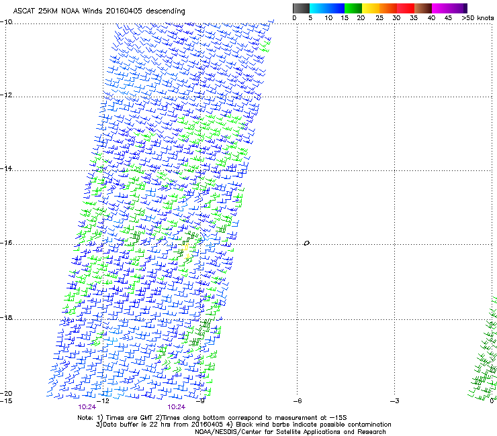
Task: Click the green wind barb cluster at the right edge
Action: tap(483, 348)
